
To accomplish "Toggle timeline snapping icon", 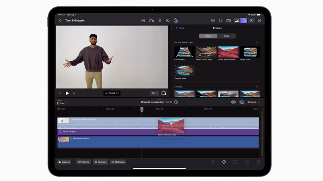I will [x=234, y=102].
